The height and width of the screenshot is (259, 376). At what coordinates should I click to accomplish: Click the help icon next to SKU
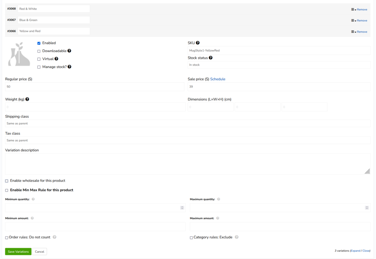tap(198, 43)
